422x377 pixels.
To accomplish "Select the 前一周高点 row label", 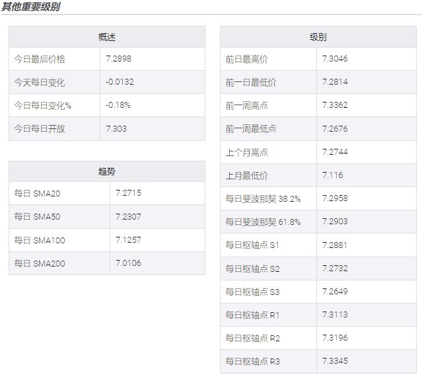I will [246, 106].
